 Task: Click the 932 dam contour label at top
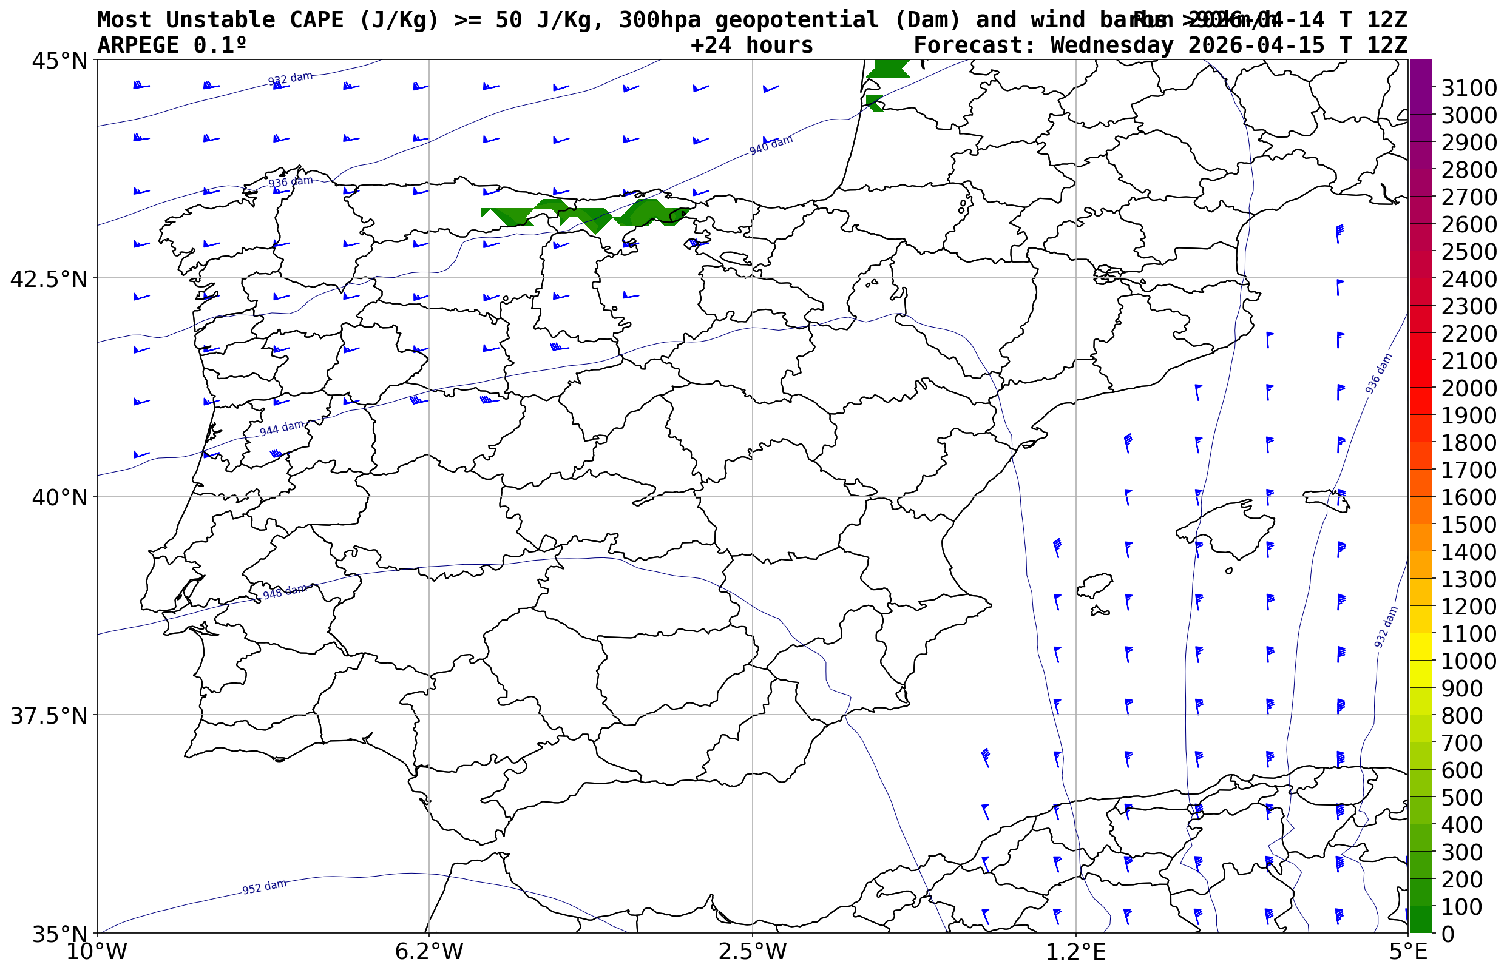tap(290, 79)
